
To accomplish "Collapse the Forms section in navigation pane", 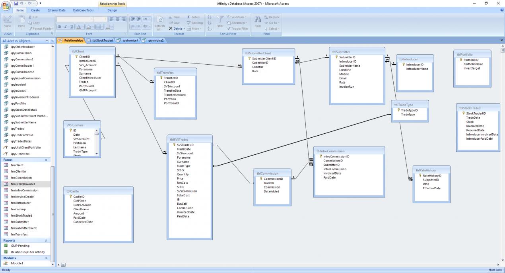I will [x=45, y=160].
